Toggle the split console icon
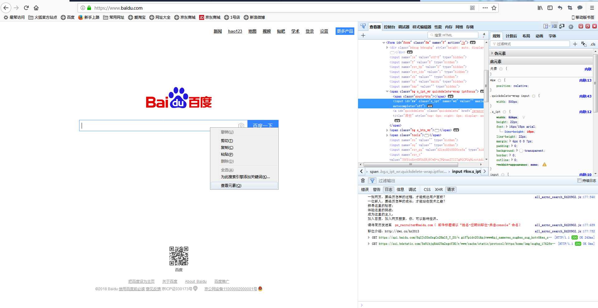 (554, 26)
